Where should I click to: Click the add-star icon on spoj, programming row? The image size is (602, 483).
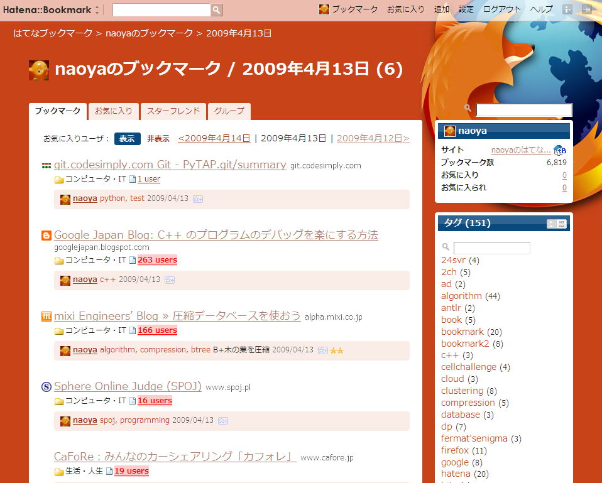click(223, 421)
